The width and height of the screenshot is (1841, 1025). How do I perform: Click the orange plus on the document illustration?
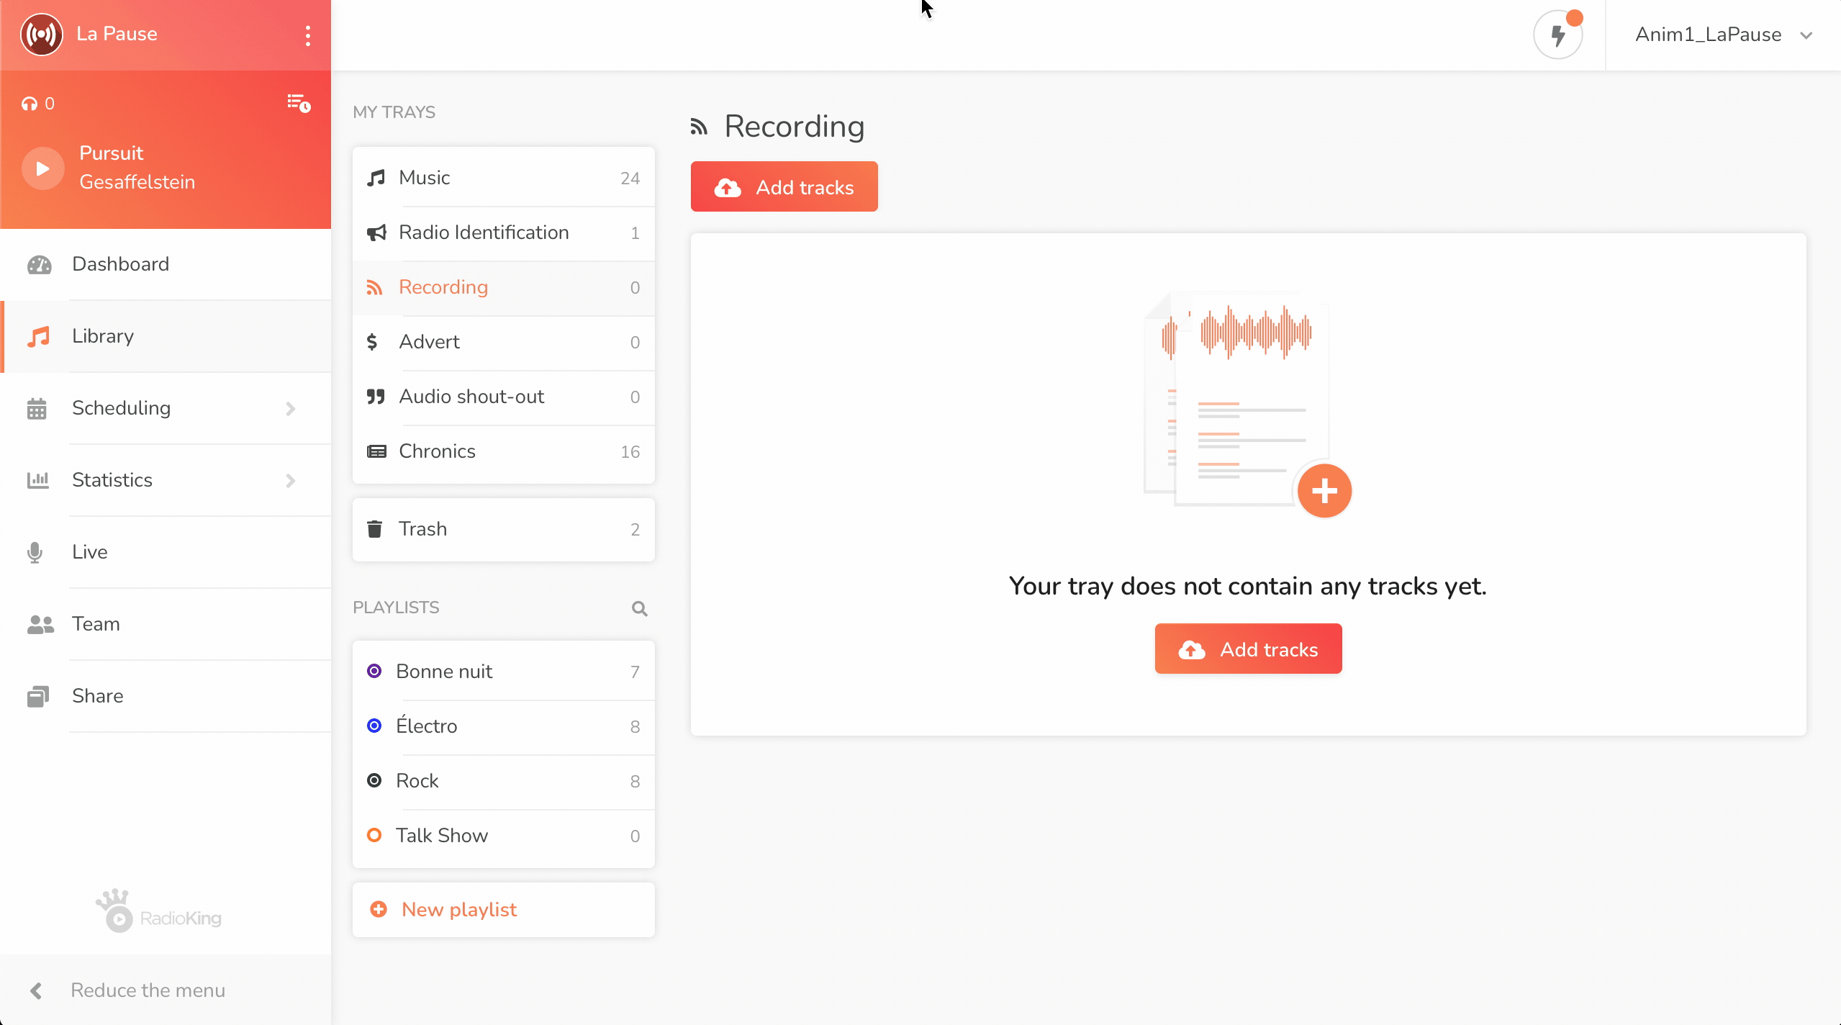[x=1324, y=491]
